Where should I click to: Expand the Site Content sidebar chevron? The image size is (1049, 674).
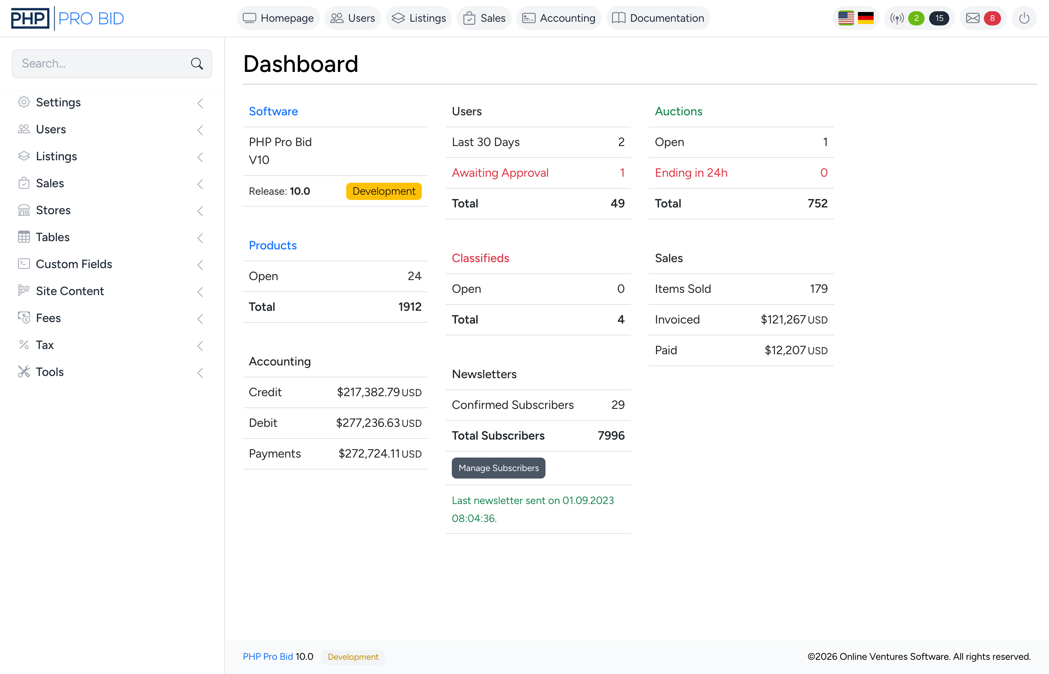pos(200,292)
